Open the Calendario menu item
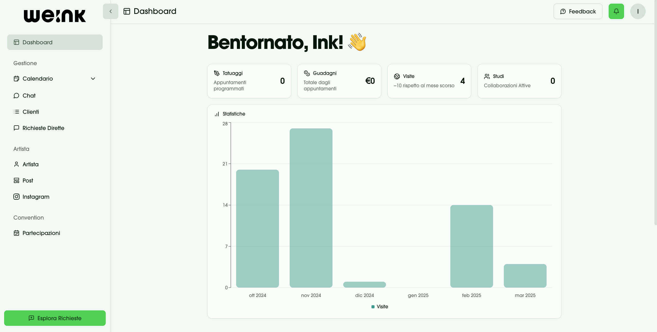The width and height of the screenshot is (657, 332). pos(38,78)
